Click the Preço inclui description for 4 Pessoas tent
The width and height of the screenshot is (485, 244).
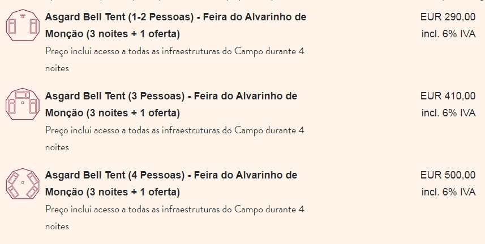point(175,218)
